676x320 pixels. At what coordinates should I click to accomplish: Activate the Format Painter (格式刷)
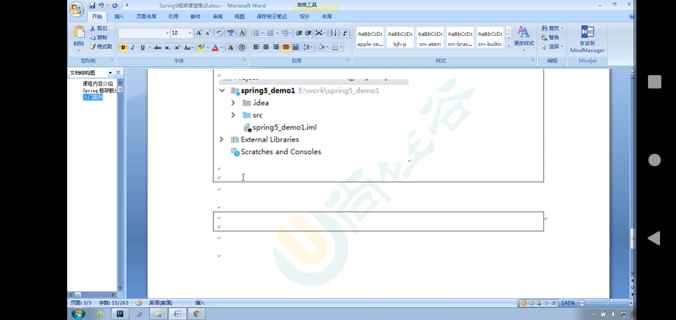click(101, 47)
